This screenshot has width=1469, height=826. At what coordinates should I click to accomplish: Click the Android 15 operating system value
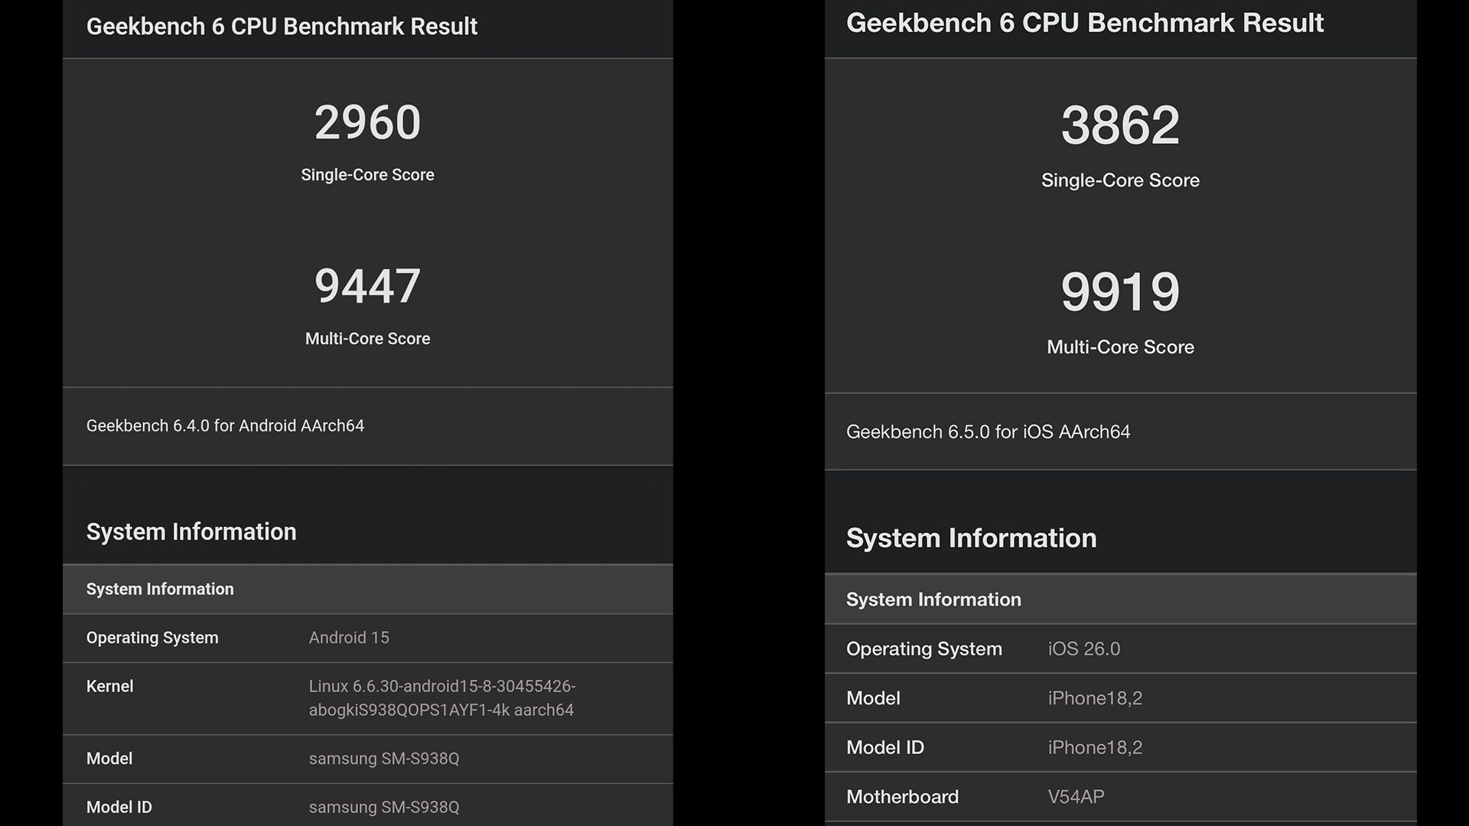coord(349,638)
